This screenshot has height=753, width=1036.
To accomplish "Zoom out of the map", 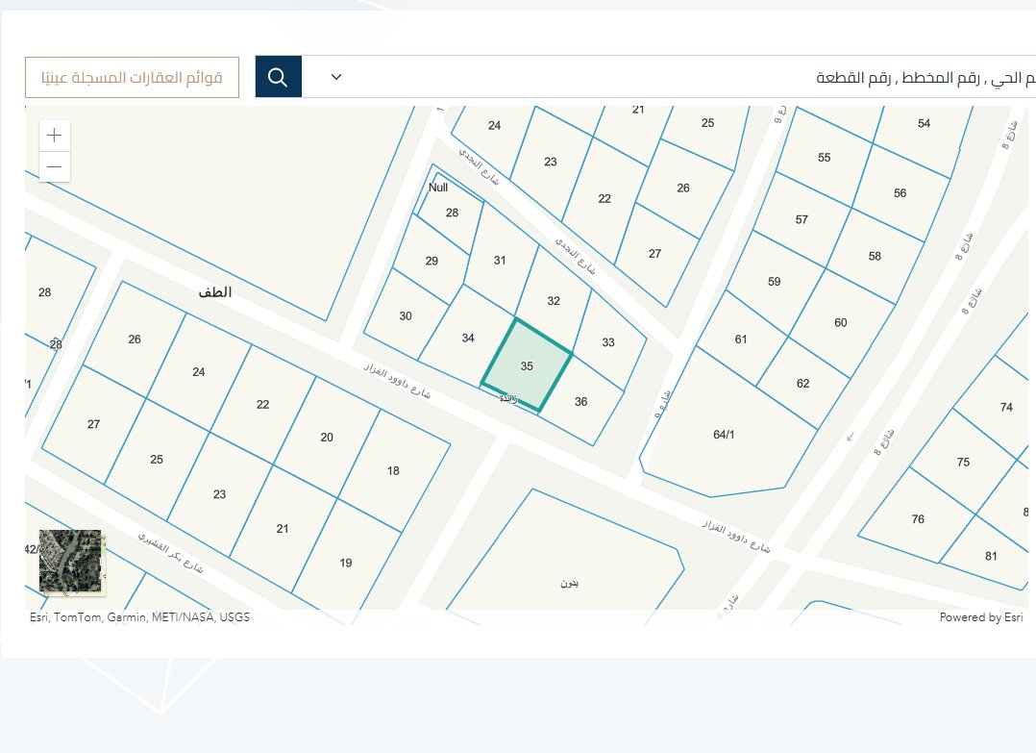I will click(x=54, y=166).
